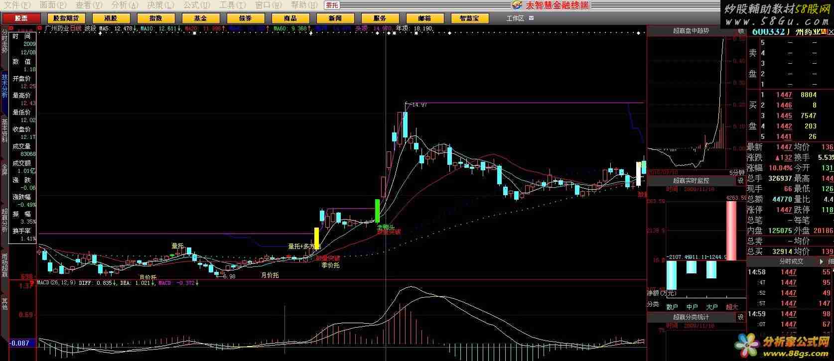834x361 pixels.
Task: Click the cyan 散户 net amount bar
Action: click(672, 274)
